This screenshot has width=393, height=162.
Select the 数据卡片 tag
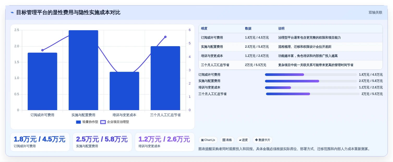click(263, 140)
